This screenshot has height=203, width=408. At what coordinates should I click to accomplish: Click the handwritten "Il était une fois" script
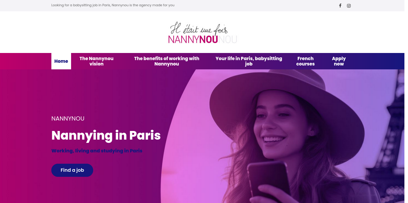[199, 28]
